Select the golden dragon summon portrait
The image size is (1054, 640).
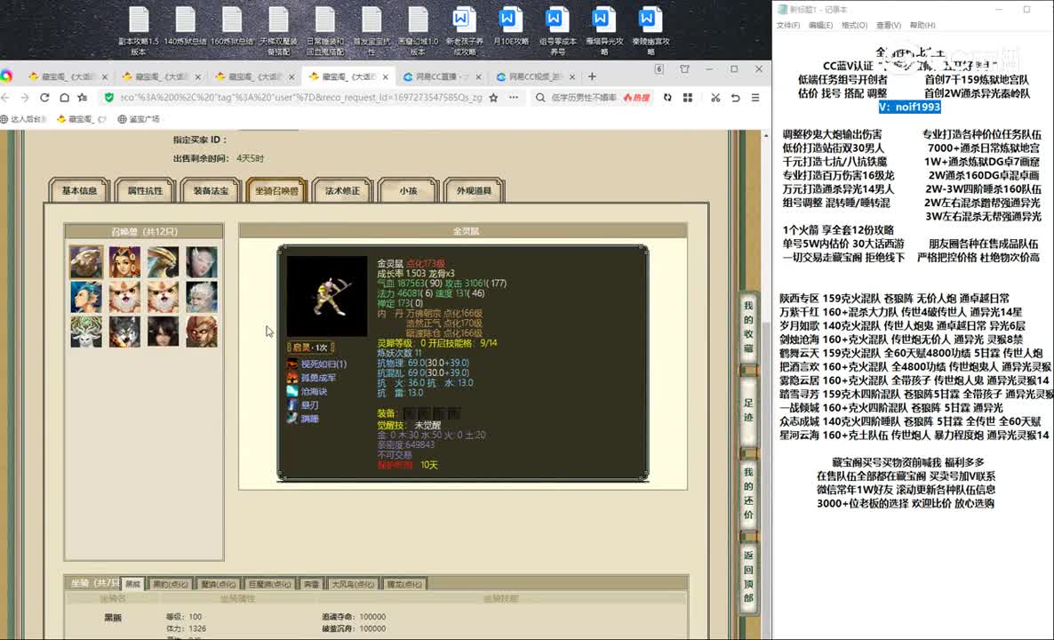point(164,262)
